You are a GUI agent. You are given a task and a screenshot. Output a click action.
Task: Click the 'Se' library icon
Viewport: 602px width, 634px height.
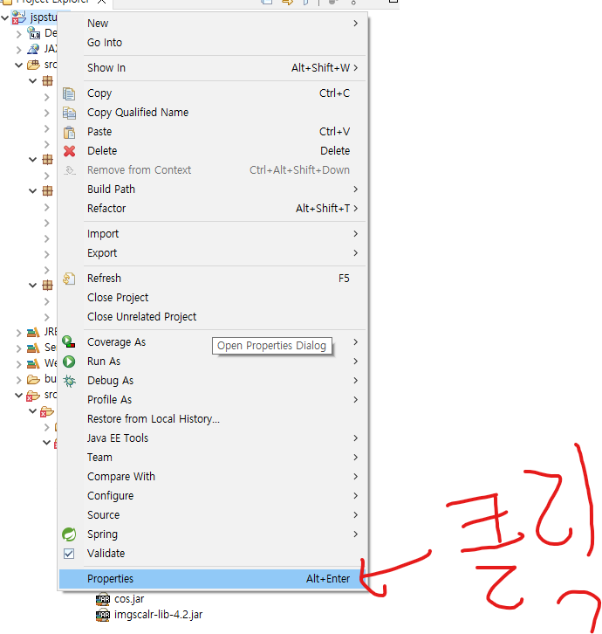pyautogui.click(x=33, y=348)
